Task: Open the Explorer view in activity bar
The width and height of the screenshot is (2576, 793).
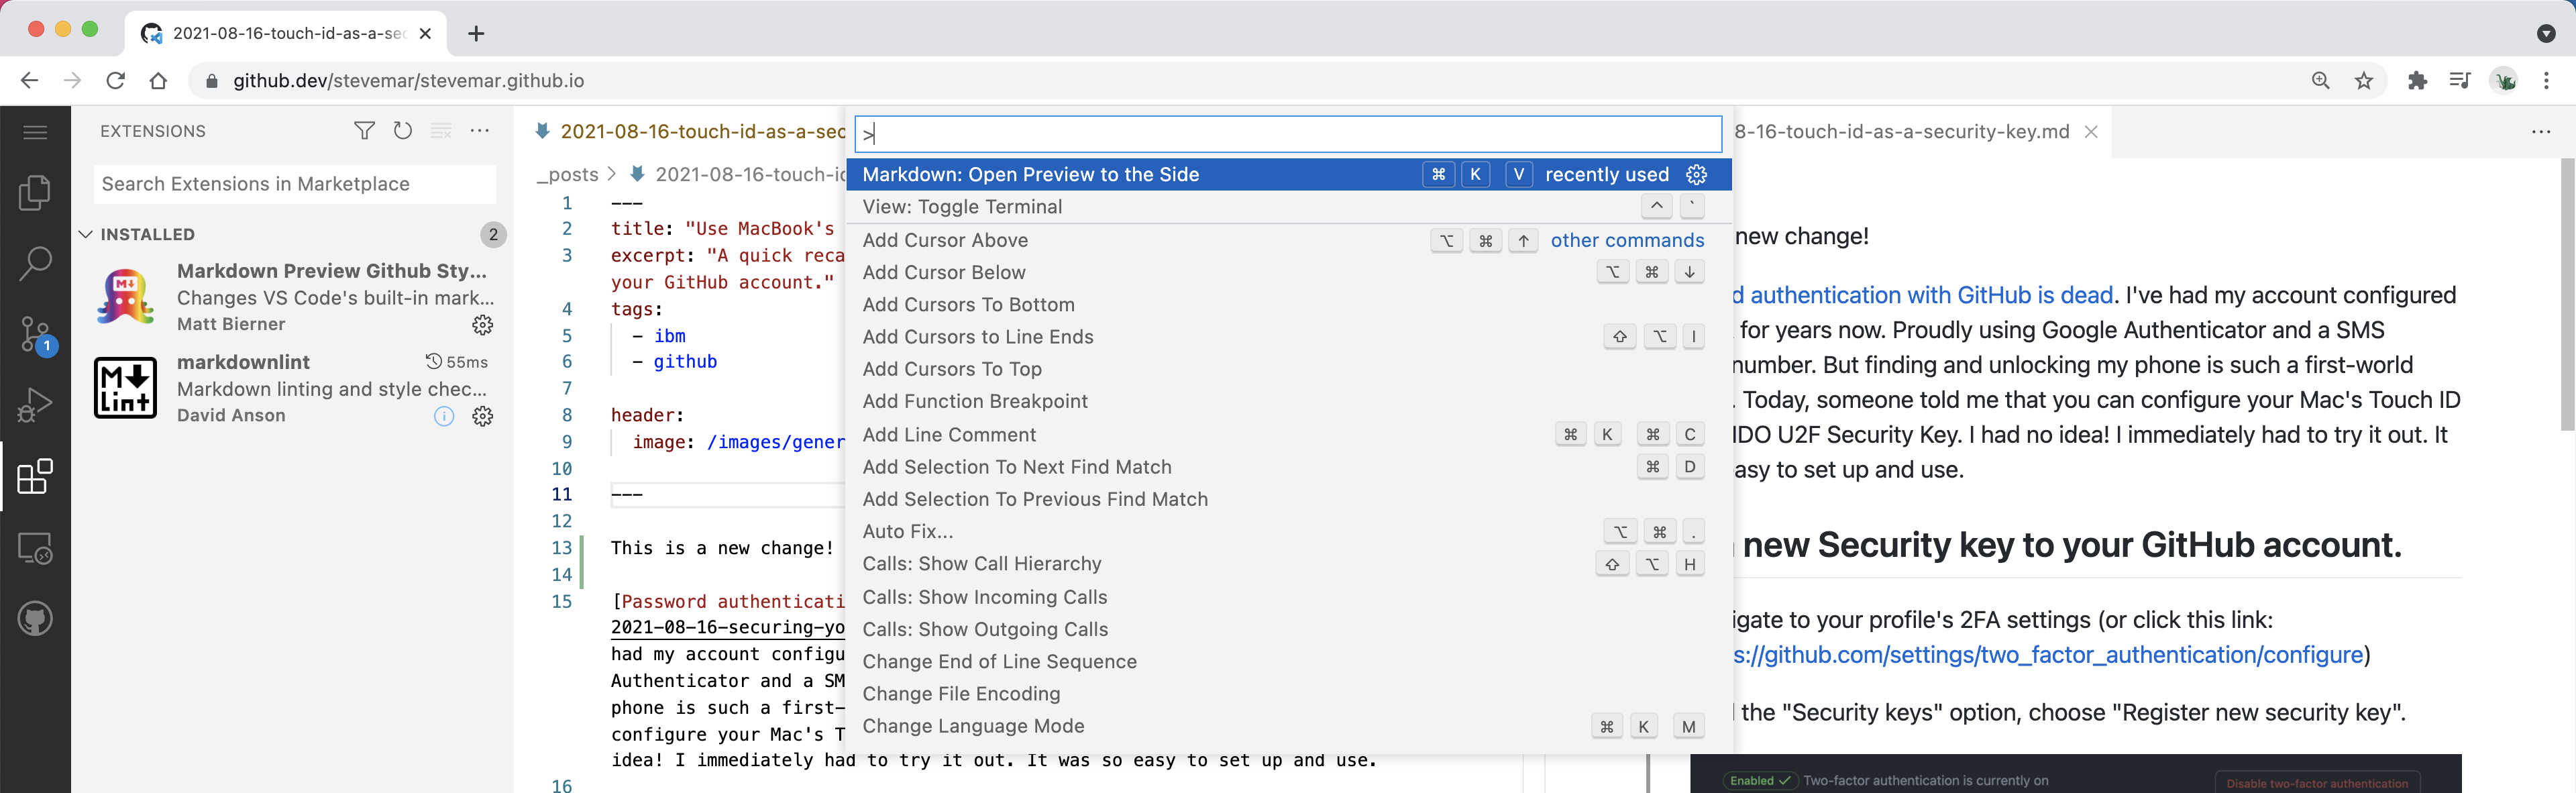Action: point(35,192)
